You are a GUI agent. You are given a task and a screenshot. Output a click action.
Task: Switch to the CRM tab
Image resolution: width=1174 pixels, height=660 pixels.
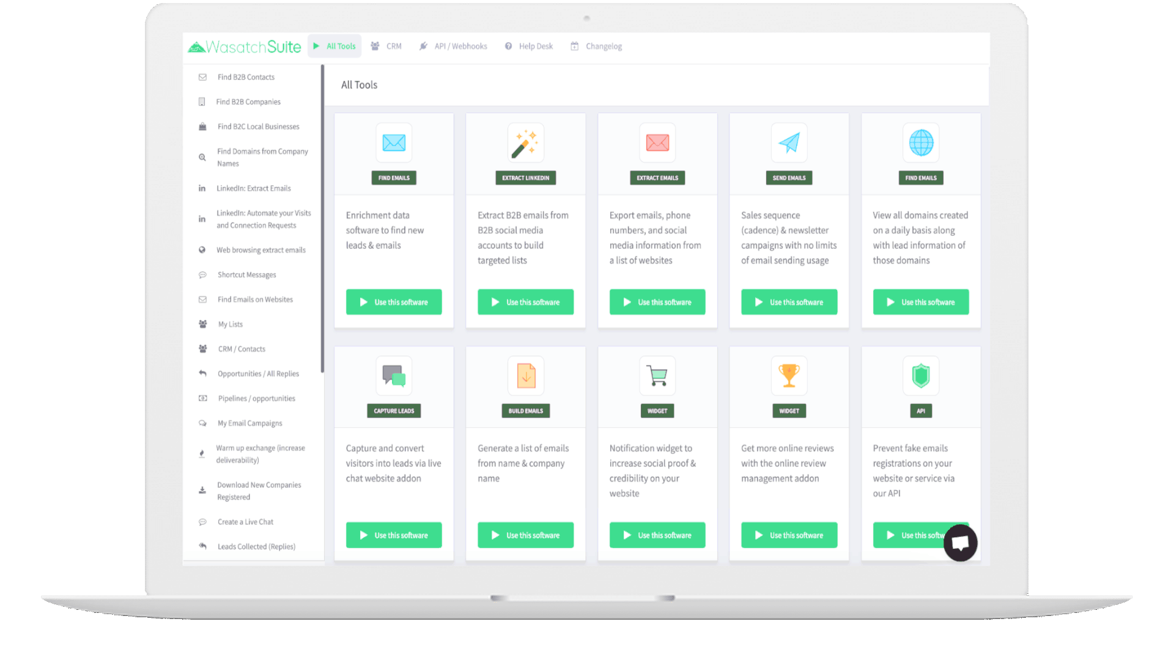point(386,46)
